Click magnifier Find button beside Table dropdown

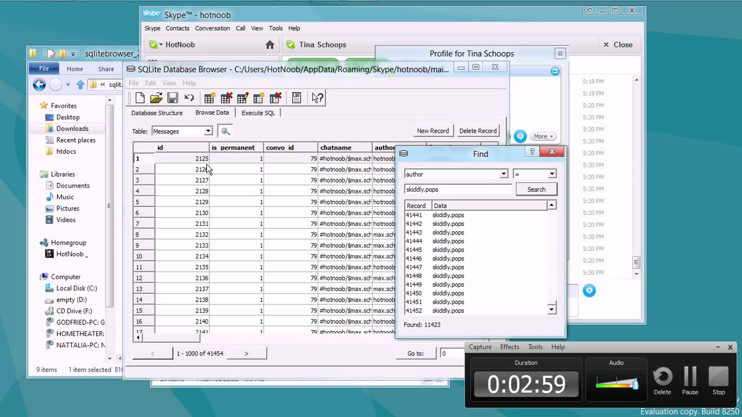click(225, 131)
